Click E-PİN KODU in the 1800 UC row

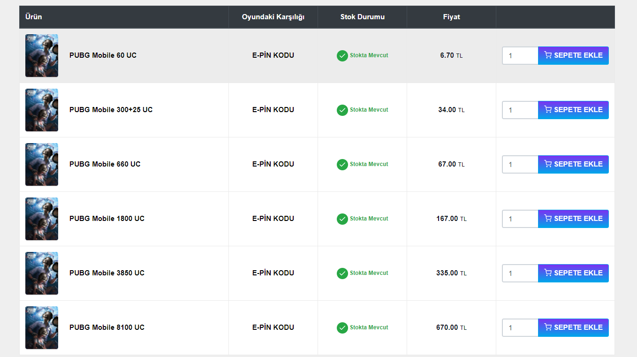(x=273, y=219)
